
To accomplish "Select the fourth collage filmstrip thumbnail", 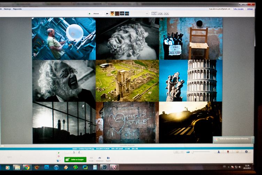I will pos(127,14).
